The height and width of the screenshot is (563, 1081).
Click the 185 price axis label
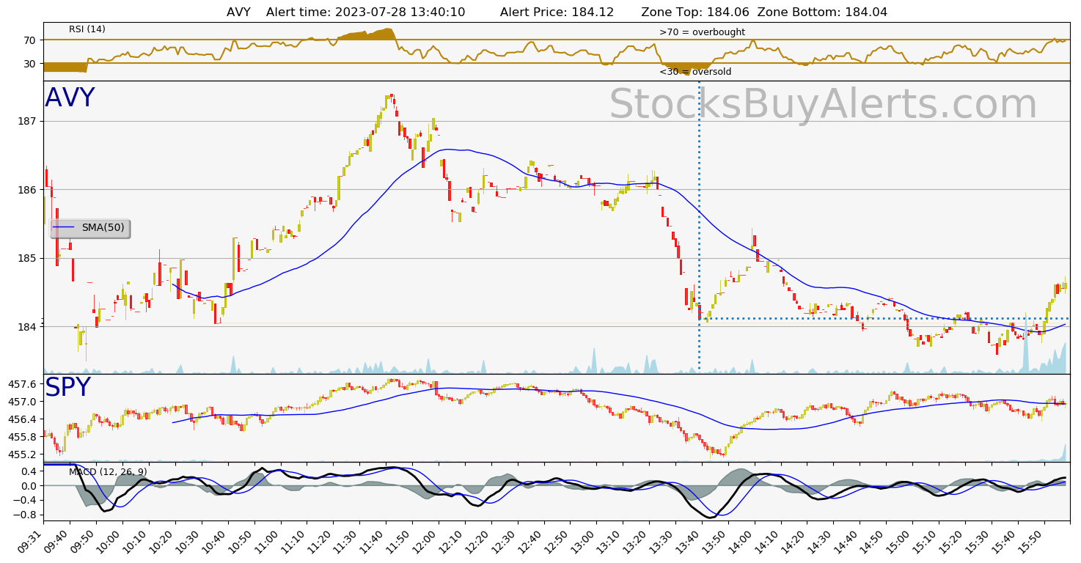28,258
